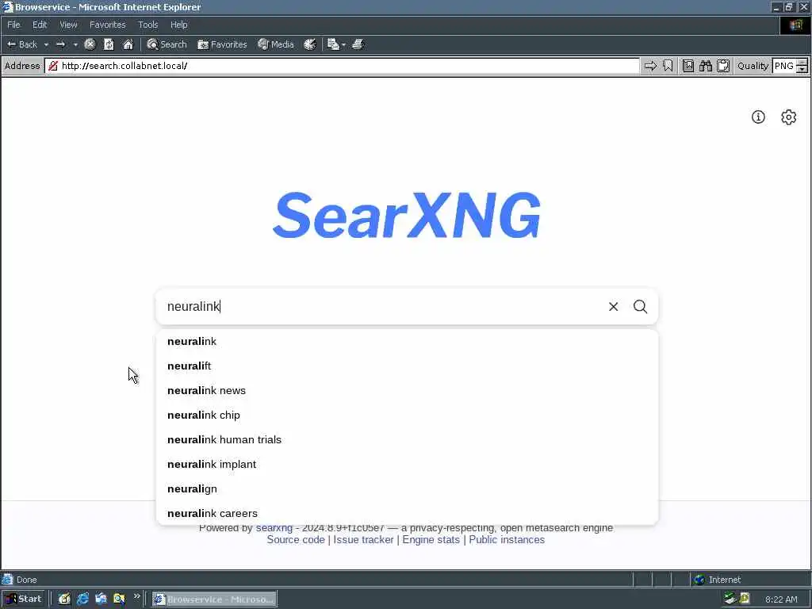Click the Forward arrow button
This screenshot has width=812, height=609.
(x=60, y=44)
